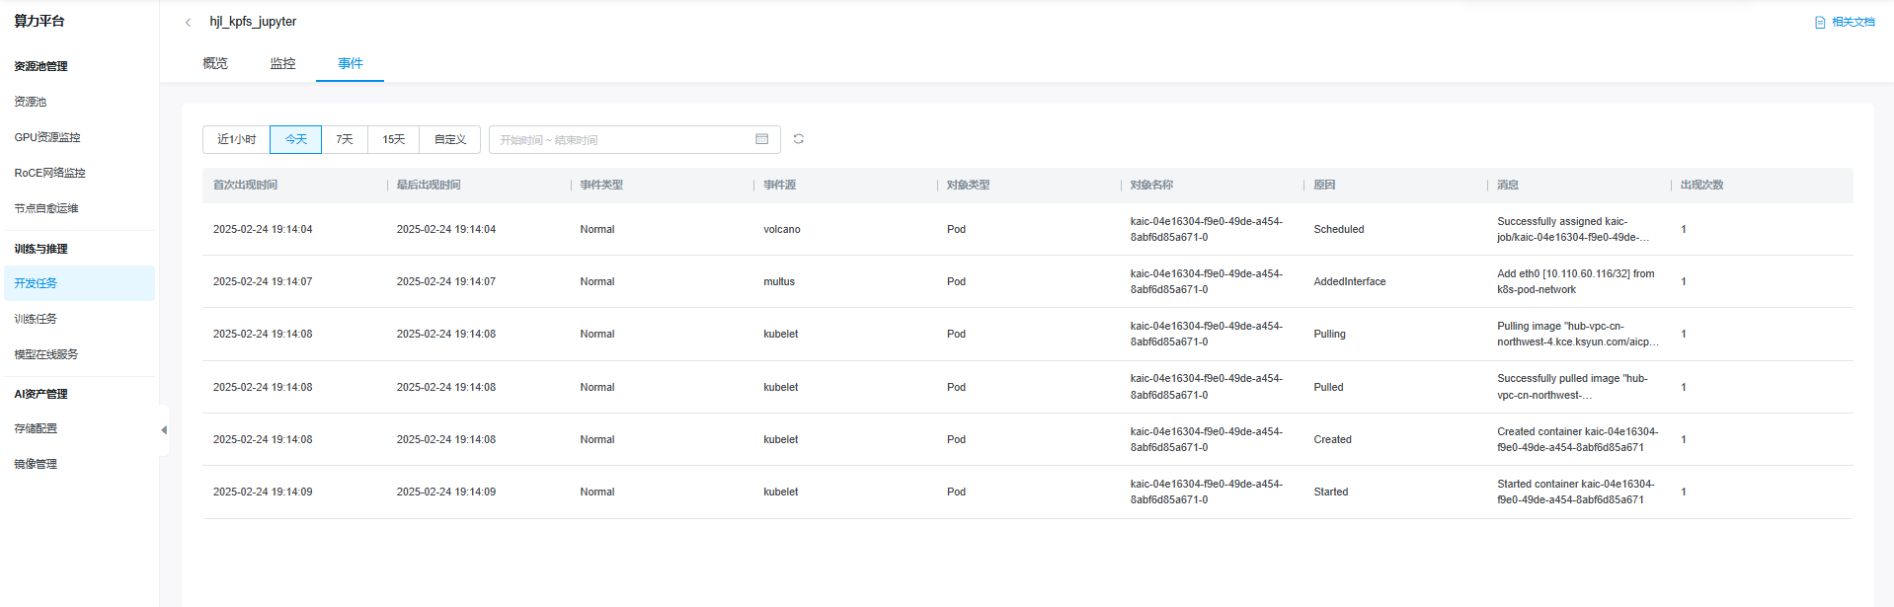Image resolution: width=1894 pixels, height=607 pixels.
Task: Collapse sidebar using the left arrow handle
Action: [x=164, y=429]
